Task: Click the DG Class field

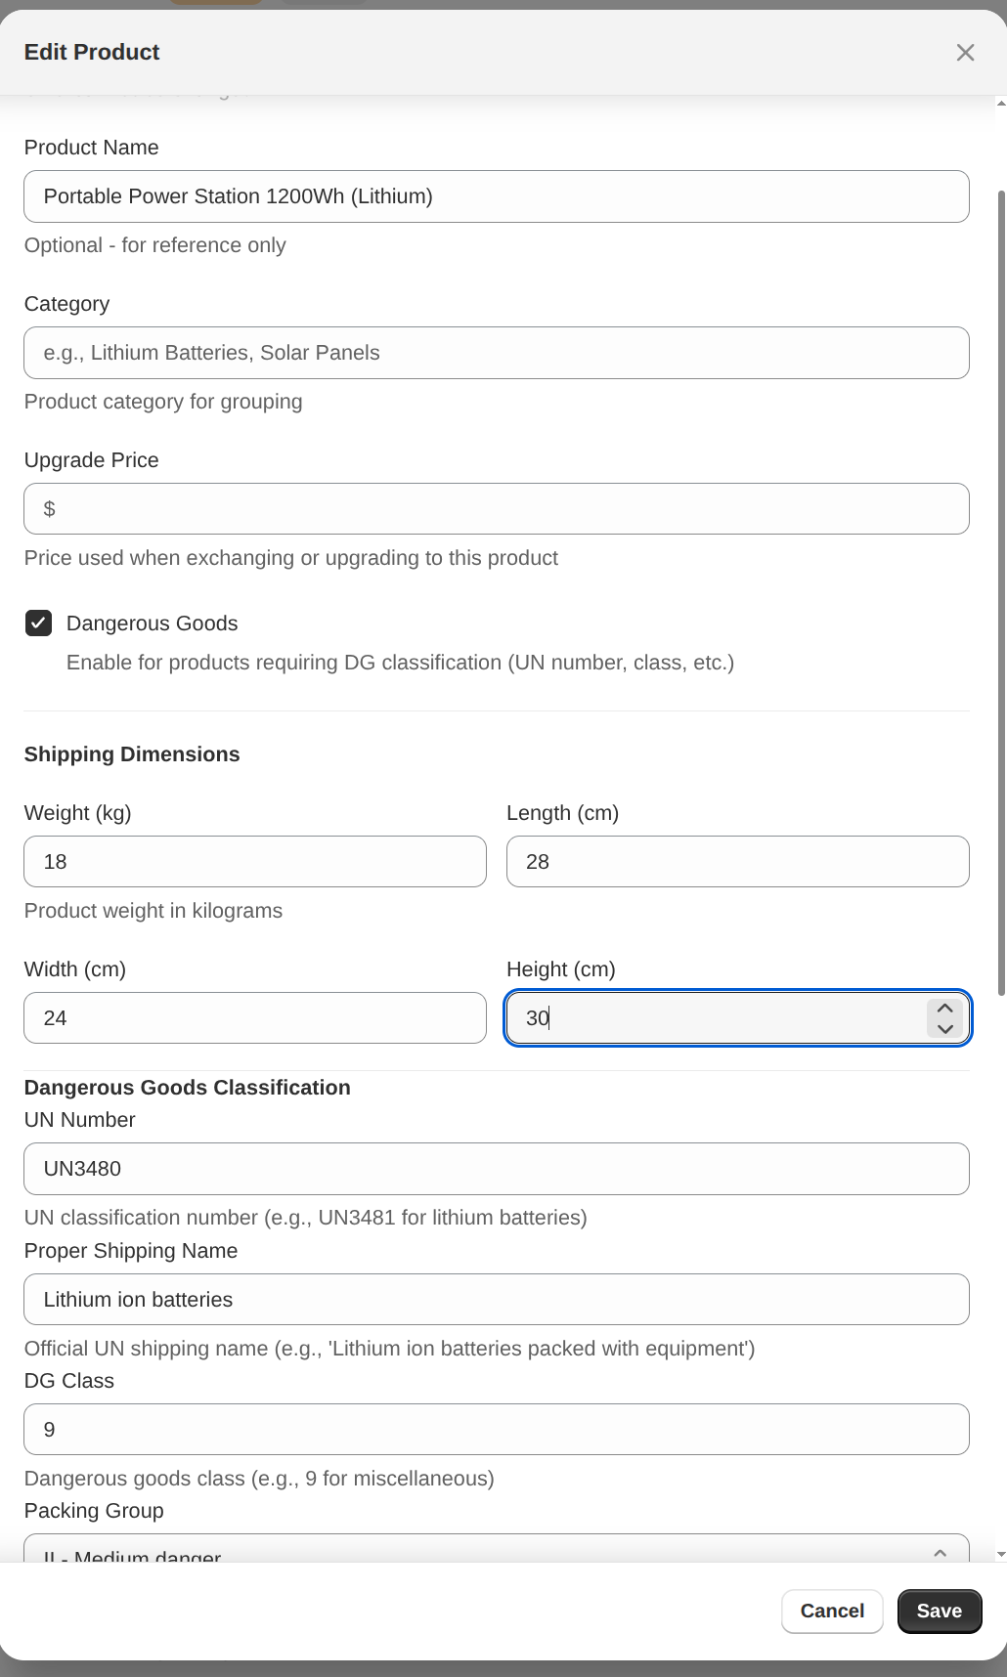Action: click(497, 1430)
